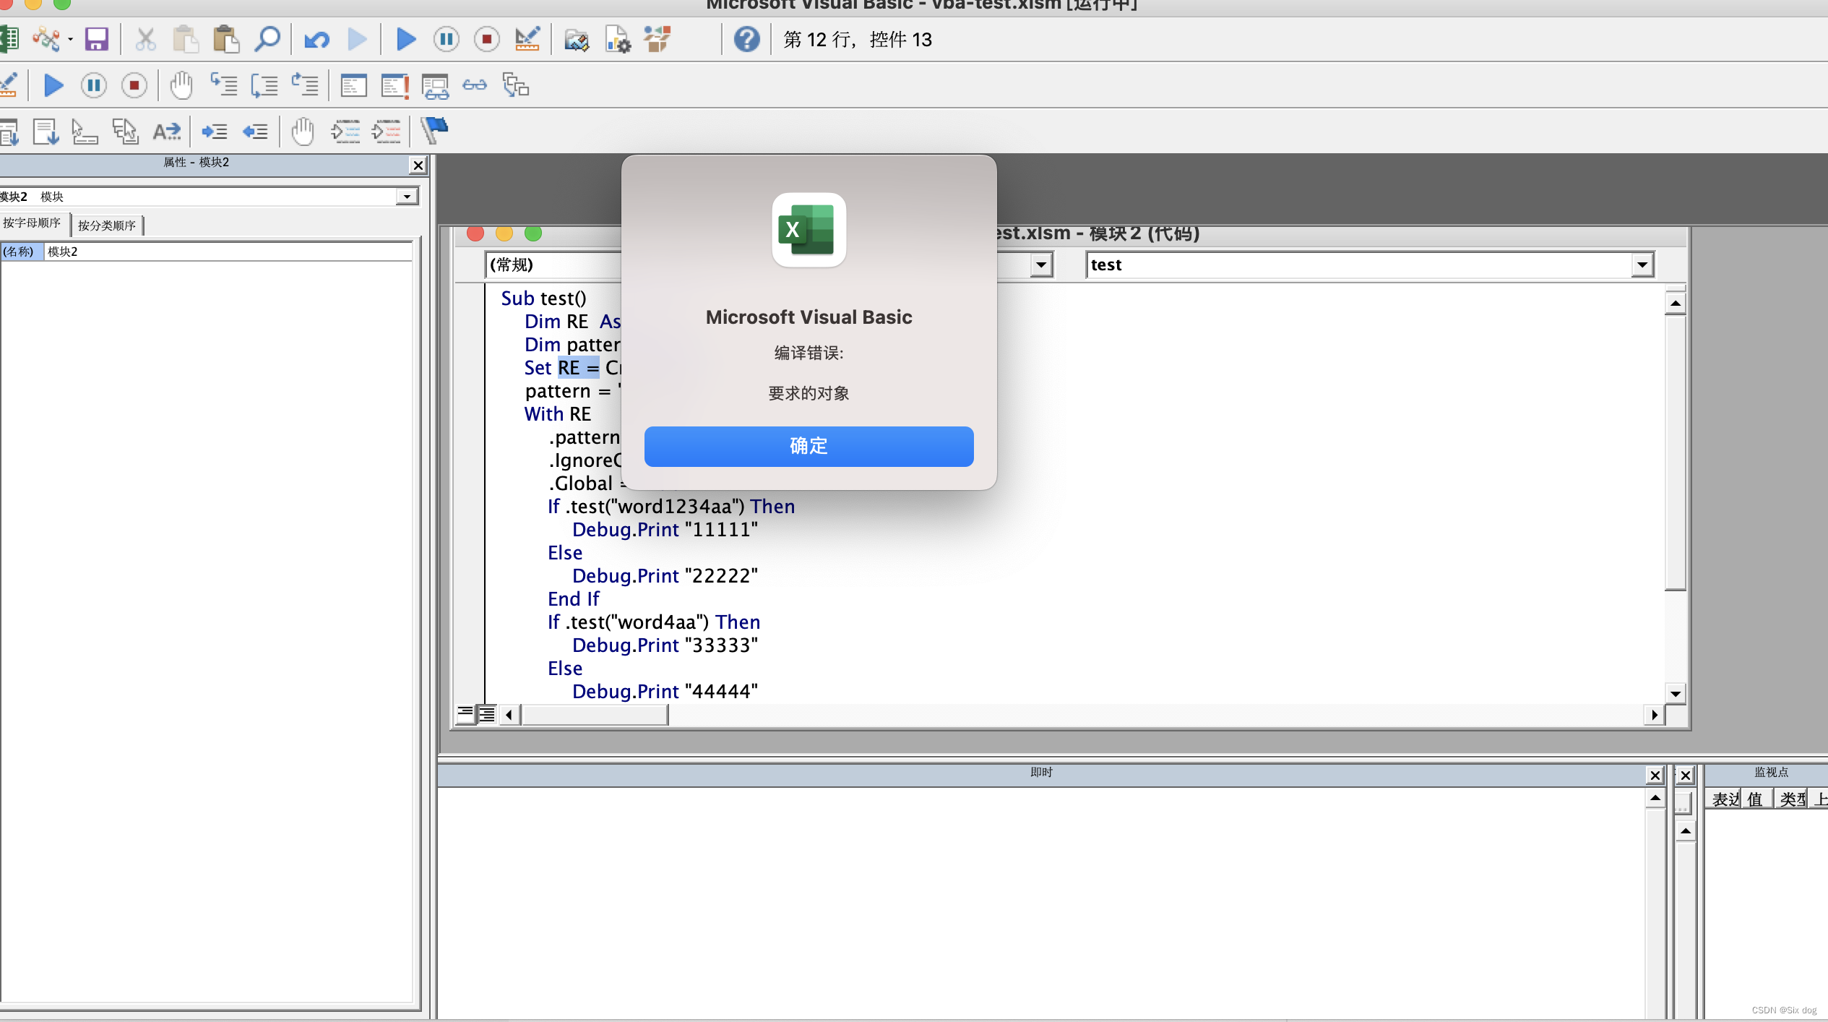Click the End If code line
Image resolution: width=1828 pixels, height=1022 pixels.
[573, 598]
